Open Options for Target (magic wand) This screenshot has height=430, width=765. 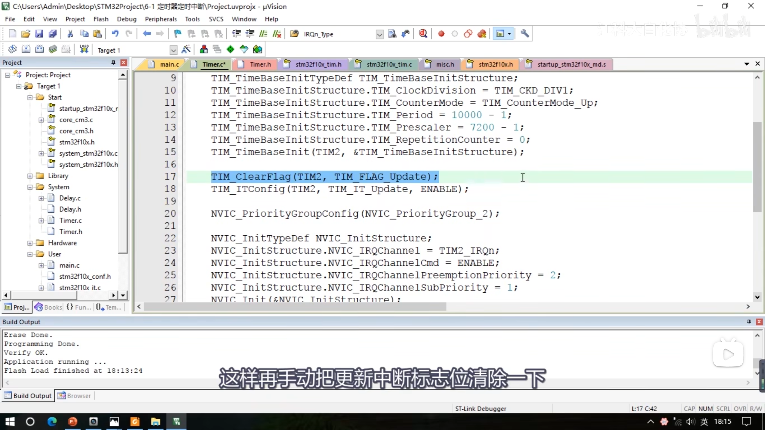point(186,50)
